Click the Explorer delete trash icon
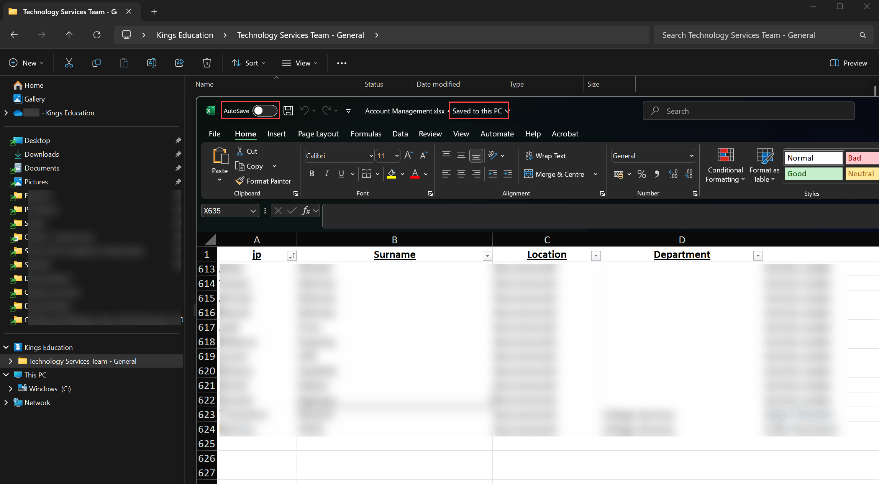Image resolution: width=879 pixels, height=484 pixels. click(207, 63)
